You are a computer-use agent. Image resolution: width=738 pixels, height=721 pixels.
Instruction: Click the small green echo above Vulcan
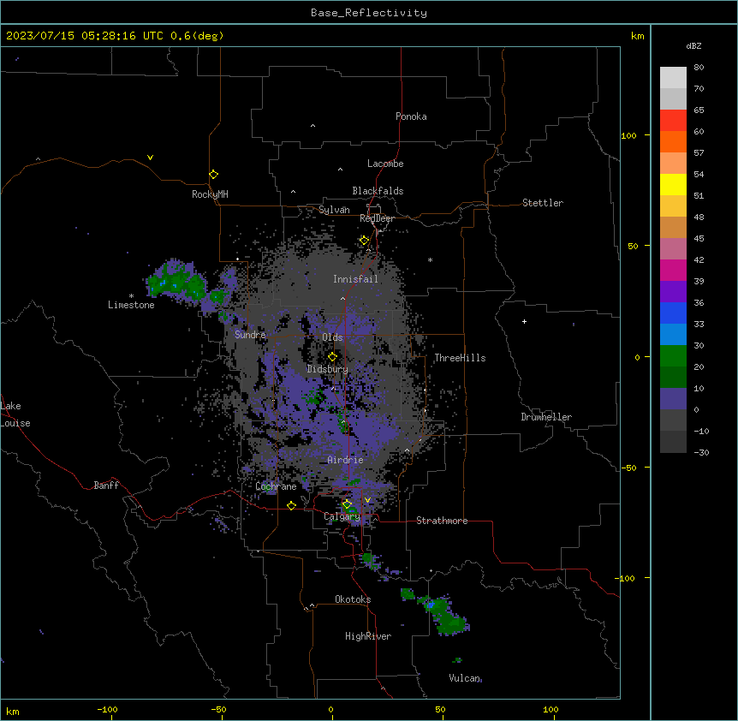pos(456,660)
